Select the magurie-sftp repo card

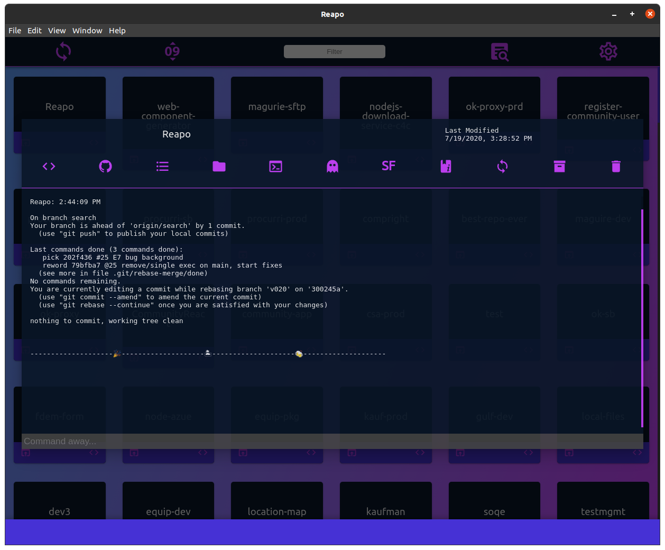tap(277, 106)
